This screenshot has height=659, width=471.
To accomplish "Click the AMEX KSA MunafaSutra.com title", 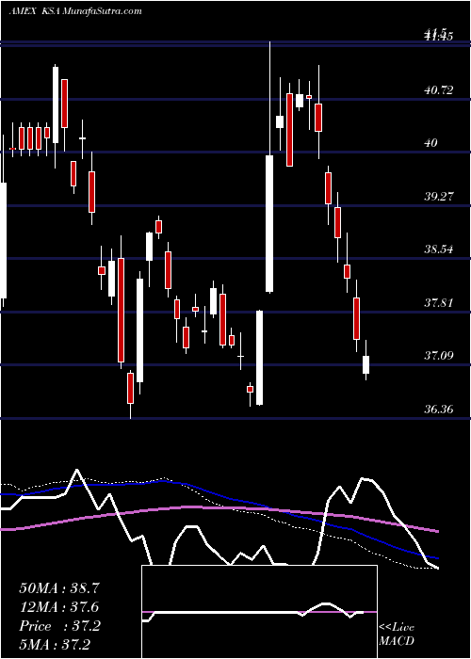I will (x=75, y=11).
